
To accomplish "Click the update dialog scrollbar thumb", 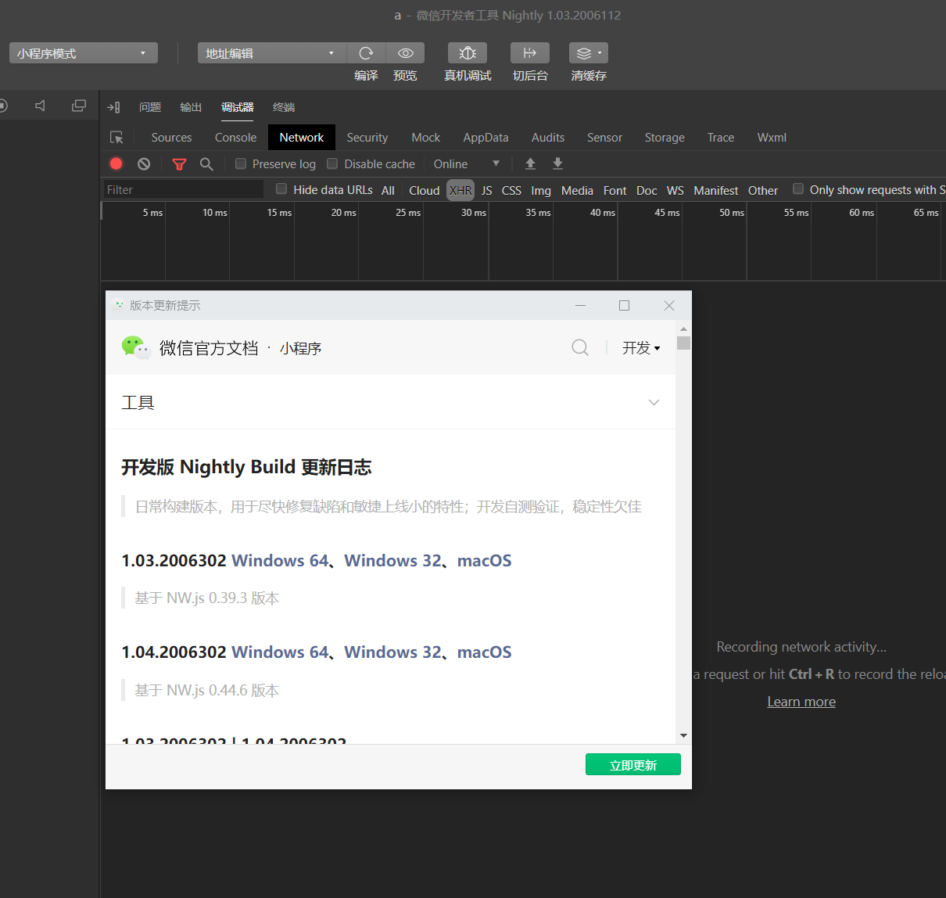I will tap(684, 343).
